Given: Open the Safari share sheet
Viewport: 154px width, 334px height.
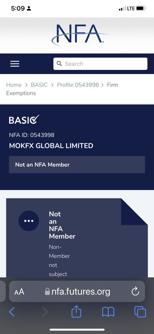Looking at the screenshot, I should click(76, 312).
